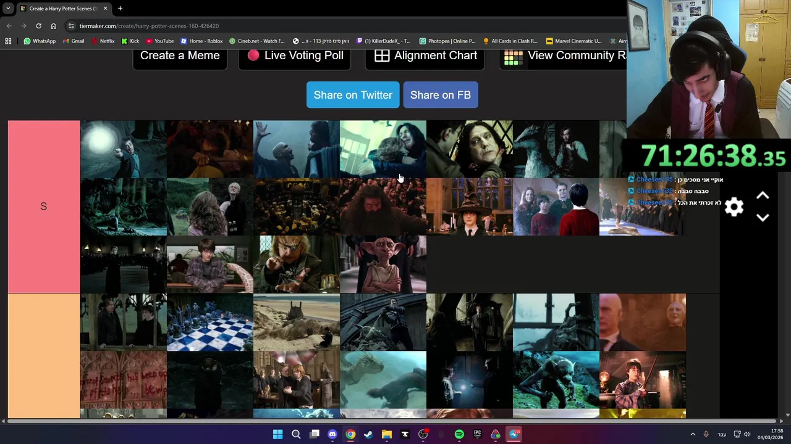Open the All Cards in Clash Royale bookmark
This screenshot has height=444, width=791.
(x=510, y=41)
